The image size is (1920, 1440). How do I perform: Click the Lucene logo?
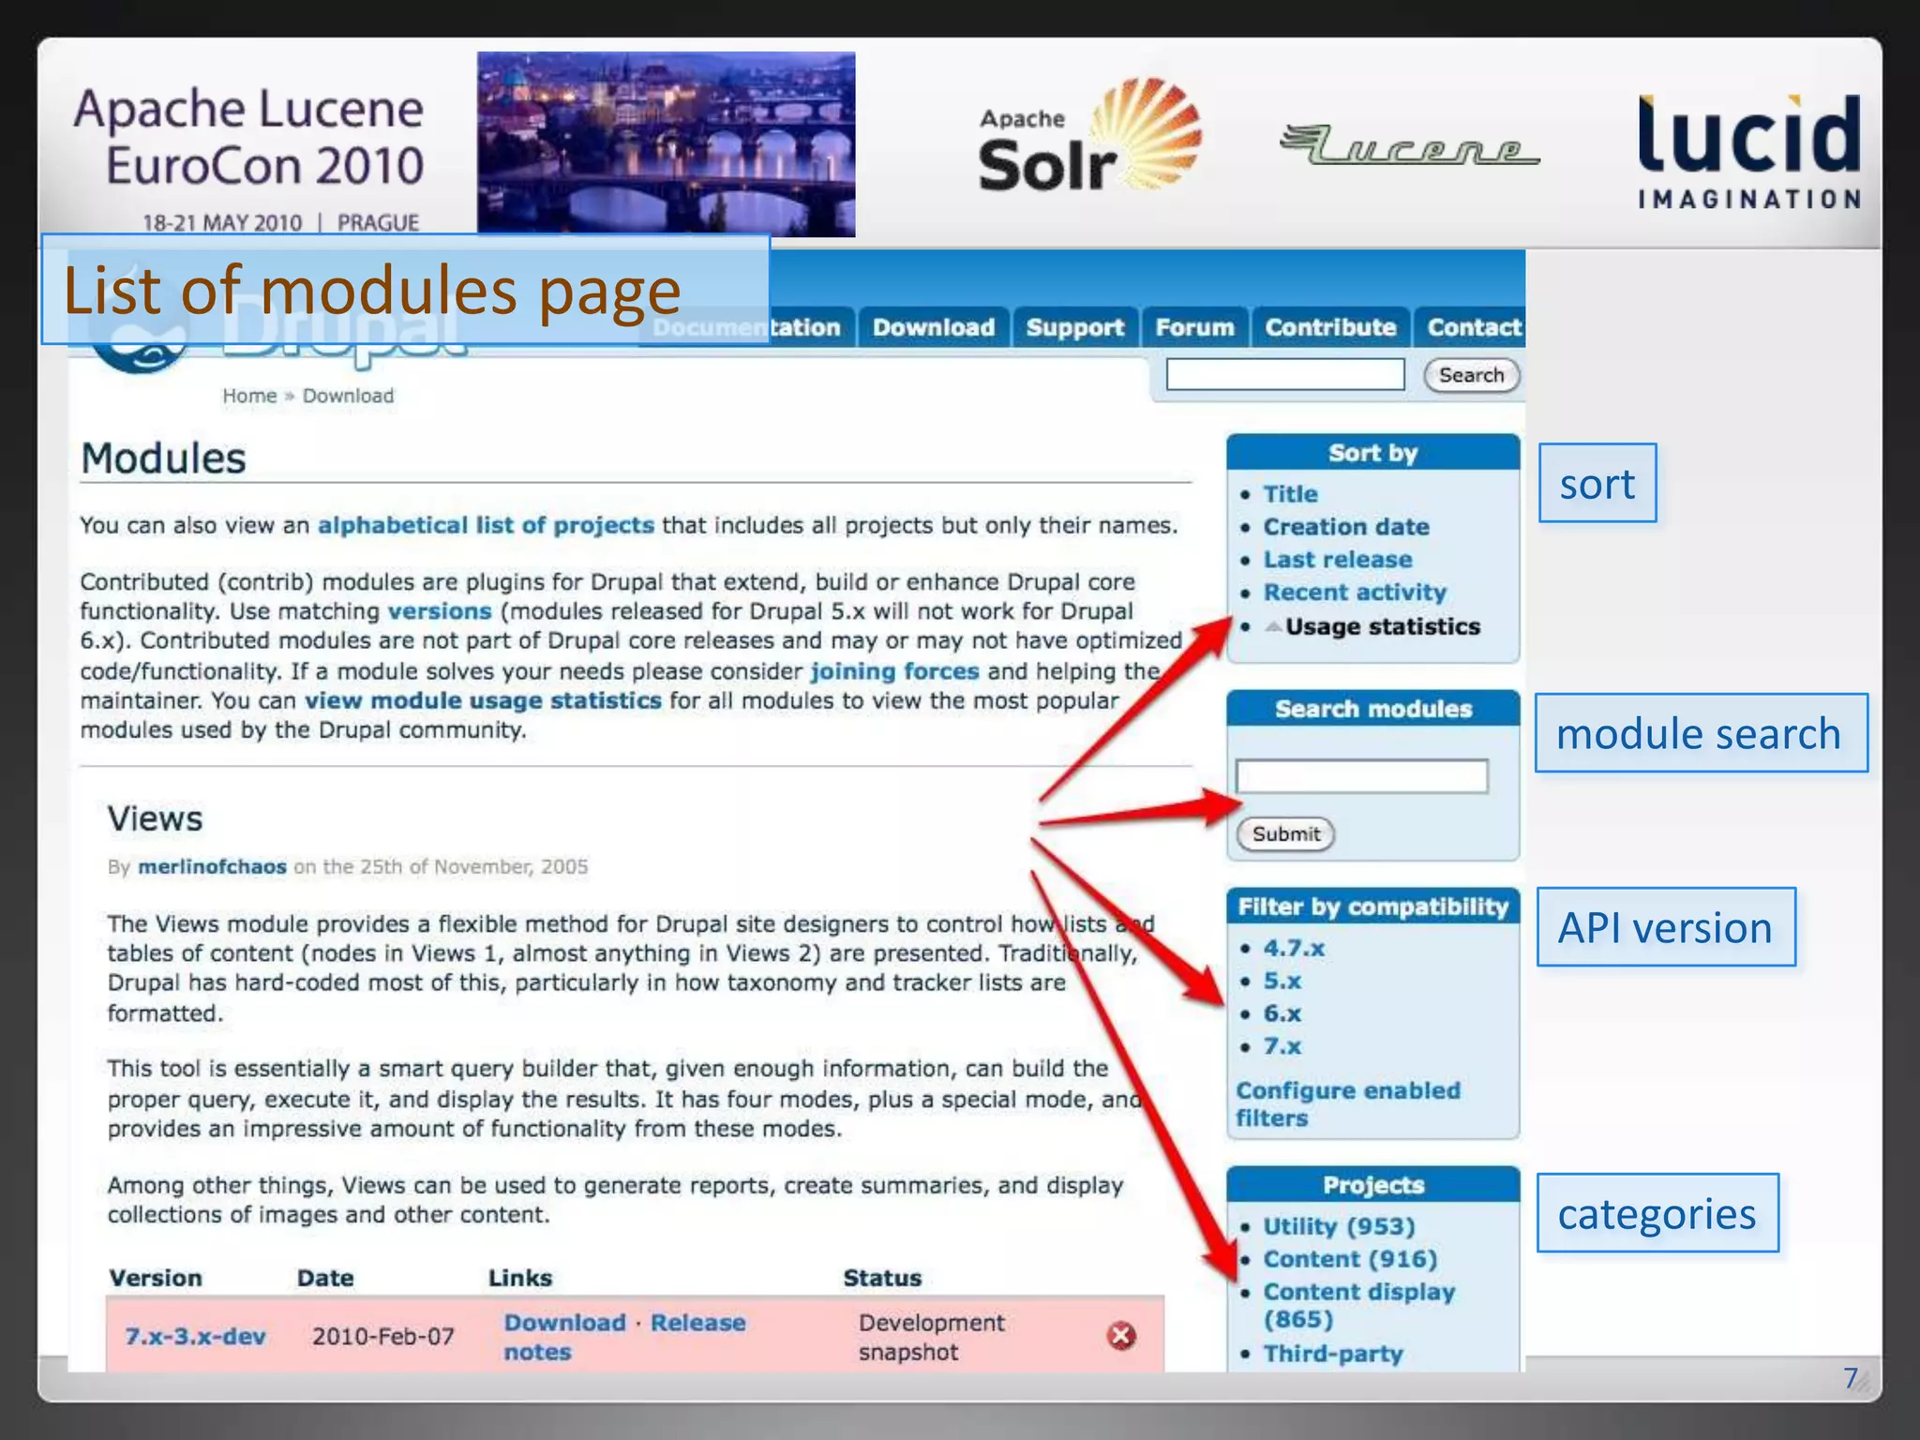(x=1409, y=145)
